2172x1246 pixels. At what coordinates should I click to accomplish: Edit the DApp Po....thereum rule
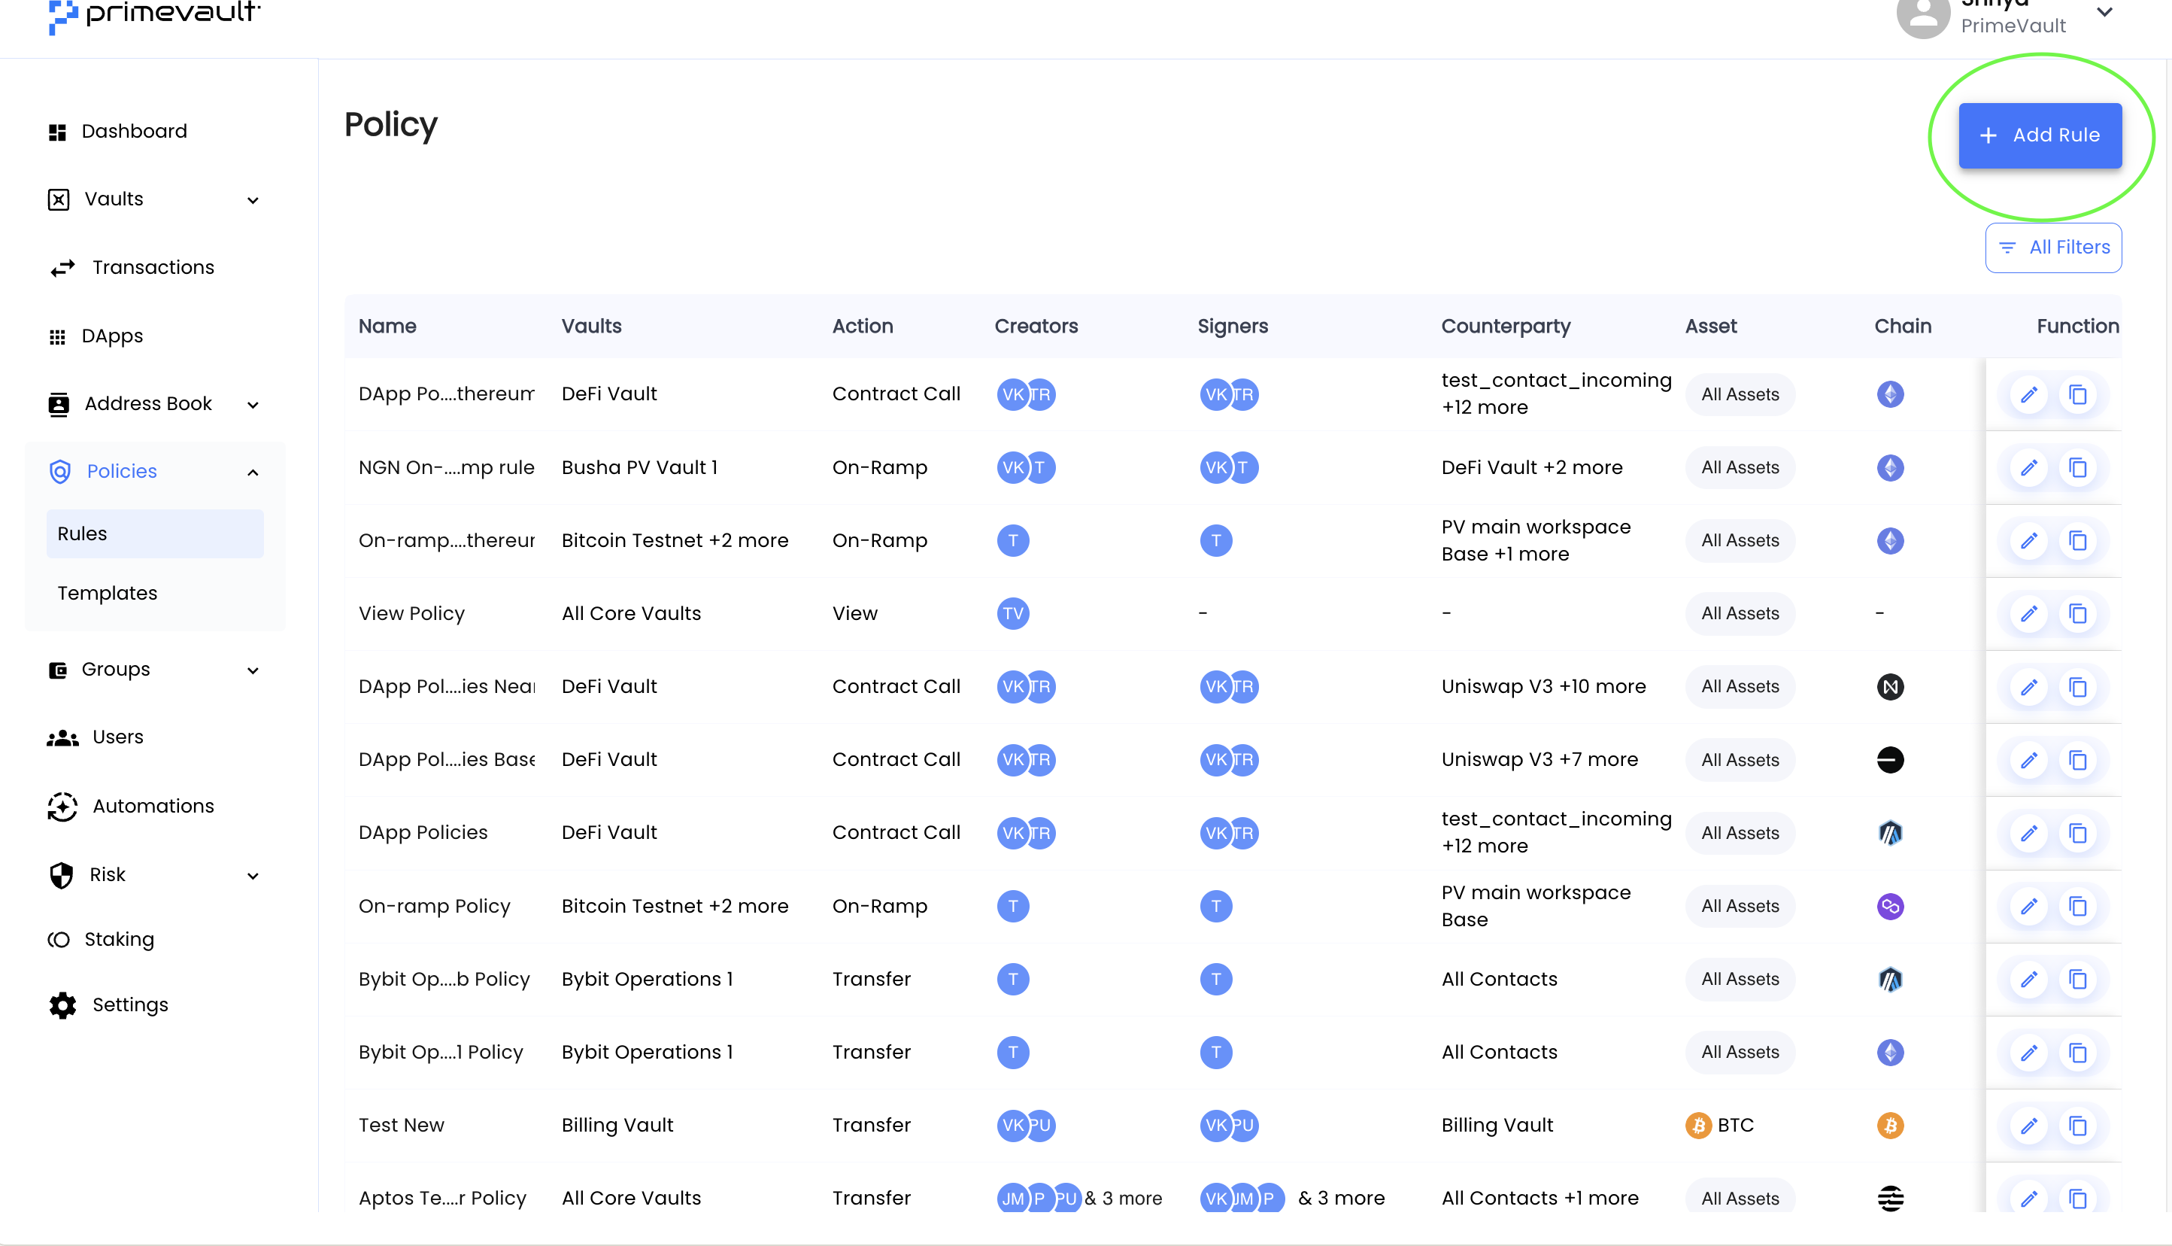click(2028, 394)
